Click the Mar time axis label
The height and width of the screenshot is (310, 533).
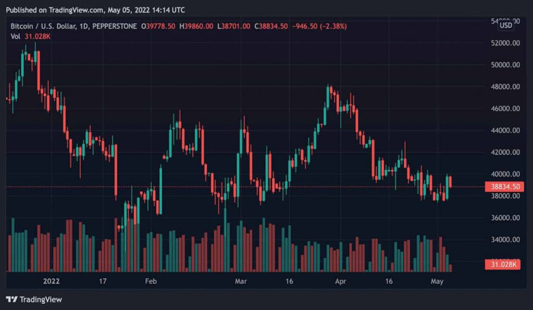tap(241, 281)
